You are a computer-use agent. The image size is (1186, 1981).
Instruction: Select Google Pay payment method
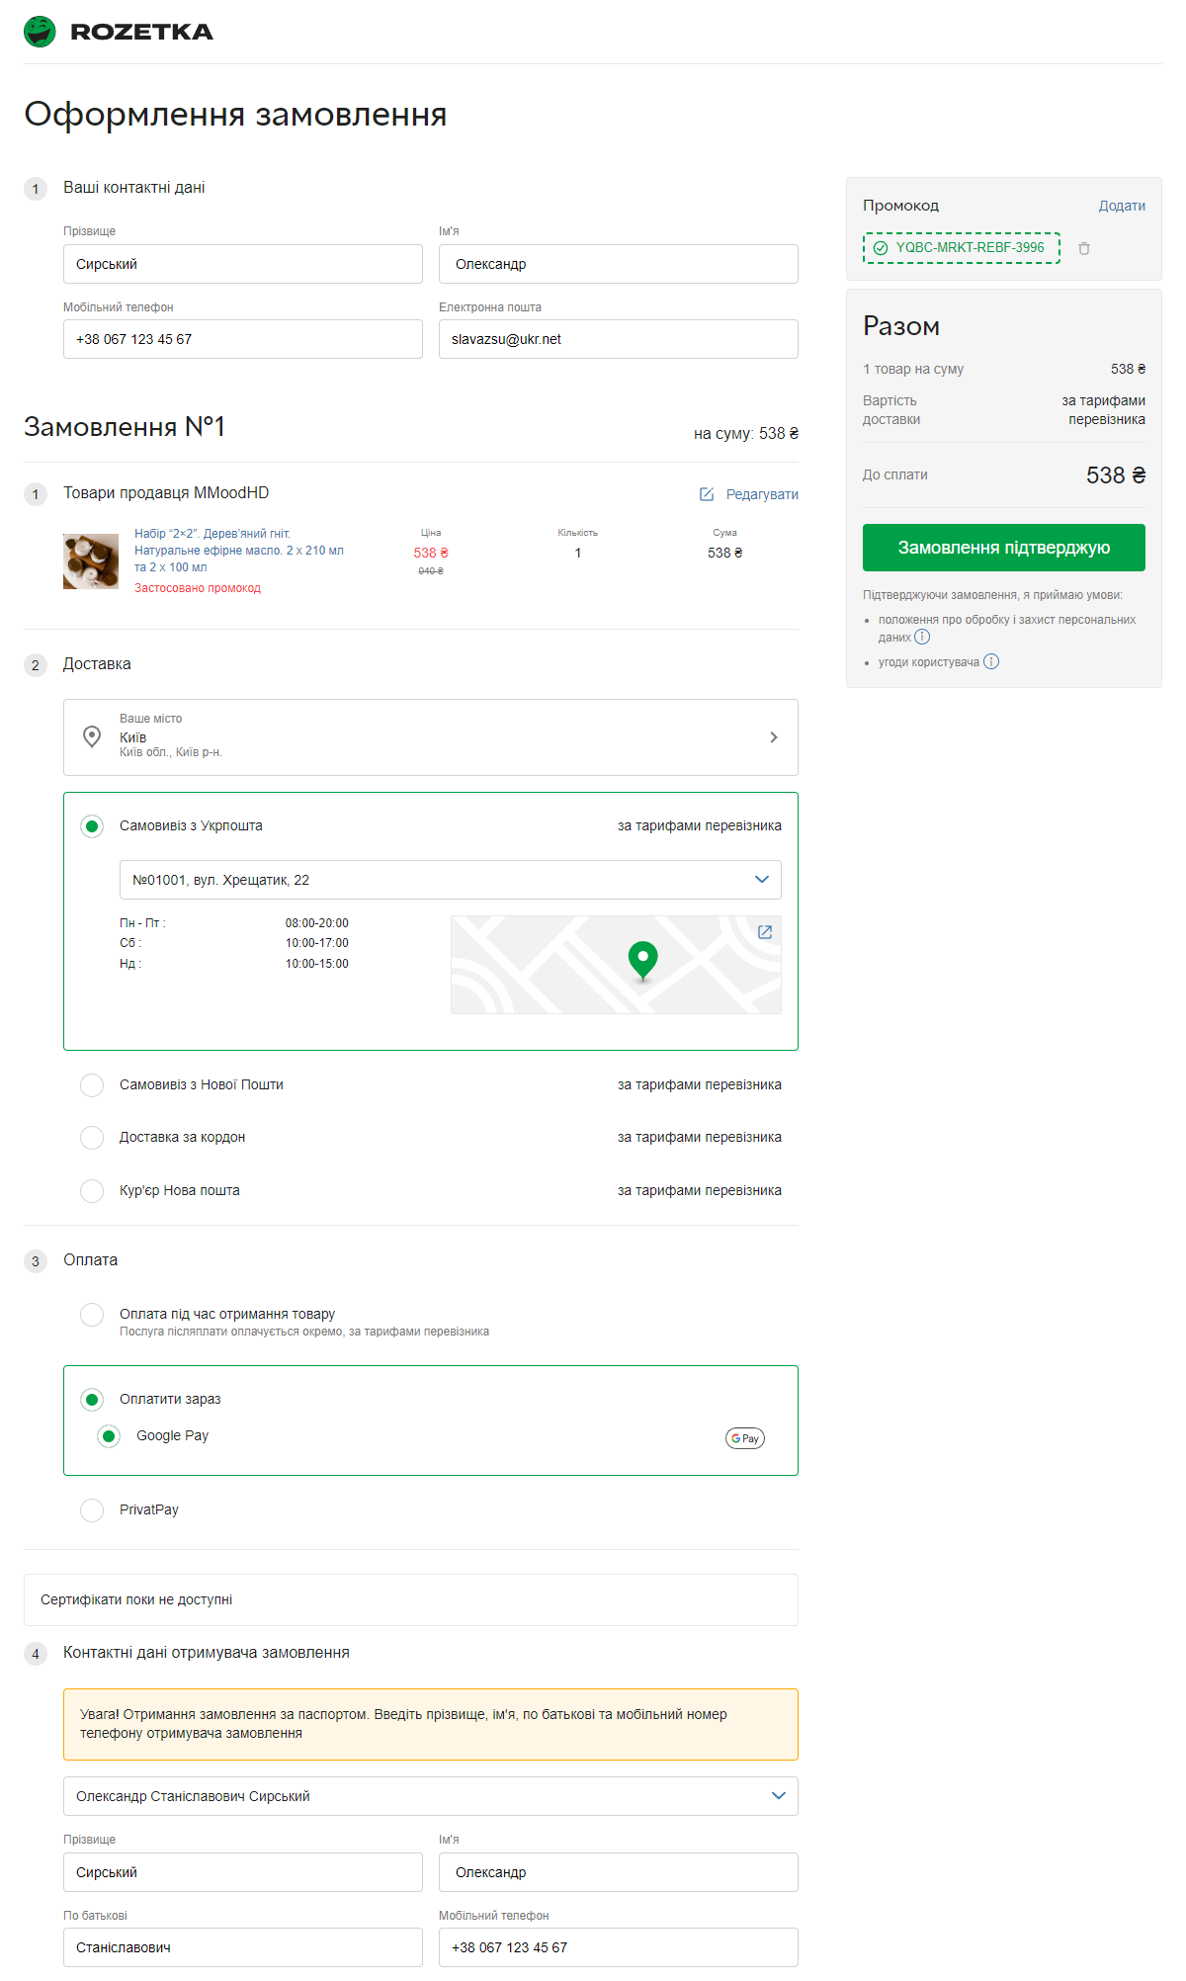click(x=109, y=1436)
